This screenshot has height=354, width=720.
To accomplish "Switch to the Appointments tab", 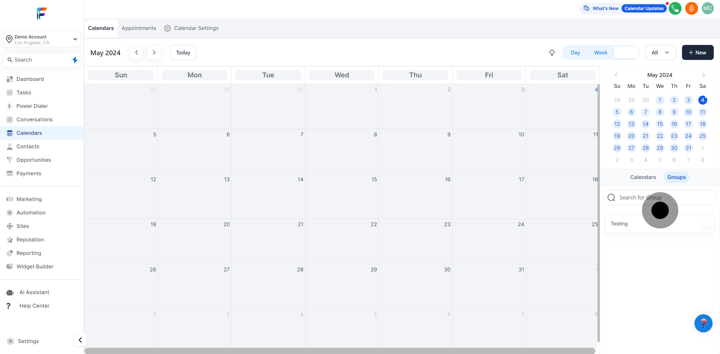I will coord(139,28).
